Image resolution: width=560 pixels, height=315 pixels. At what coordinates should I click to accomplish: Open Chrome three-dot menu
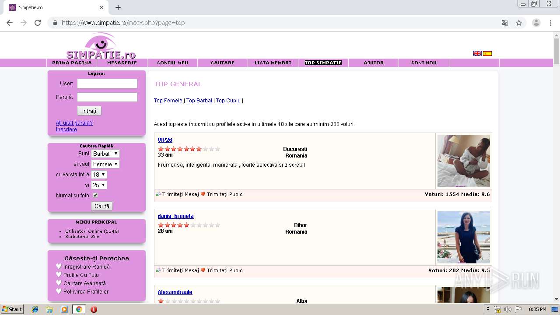[550, 23]
